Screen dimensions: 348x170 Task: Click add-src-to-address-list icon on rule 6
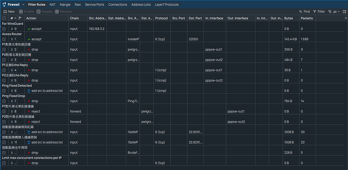point(29,91)
